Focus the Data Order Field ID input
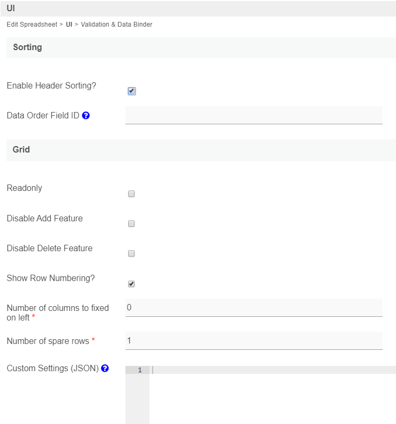Viewport: 396px width, 424px height. coord(254,115)
